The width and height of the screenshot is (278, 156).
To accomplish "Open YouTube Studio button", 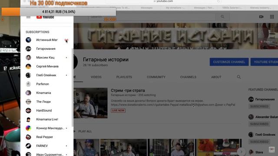I will point(265,62).
